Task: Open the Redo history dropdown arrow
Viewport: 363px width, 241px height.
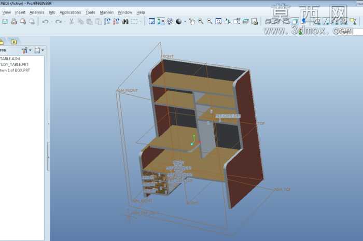Action: [x=65, y=22]
